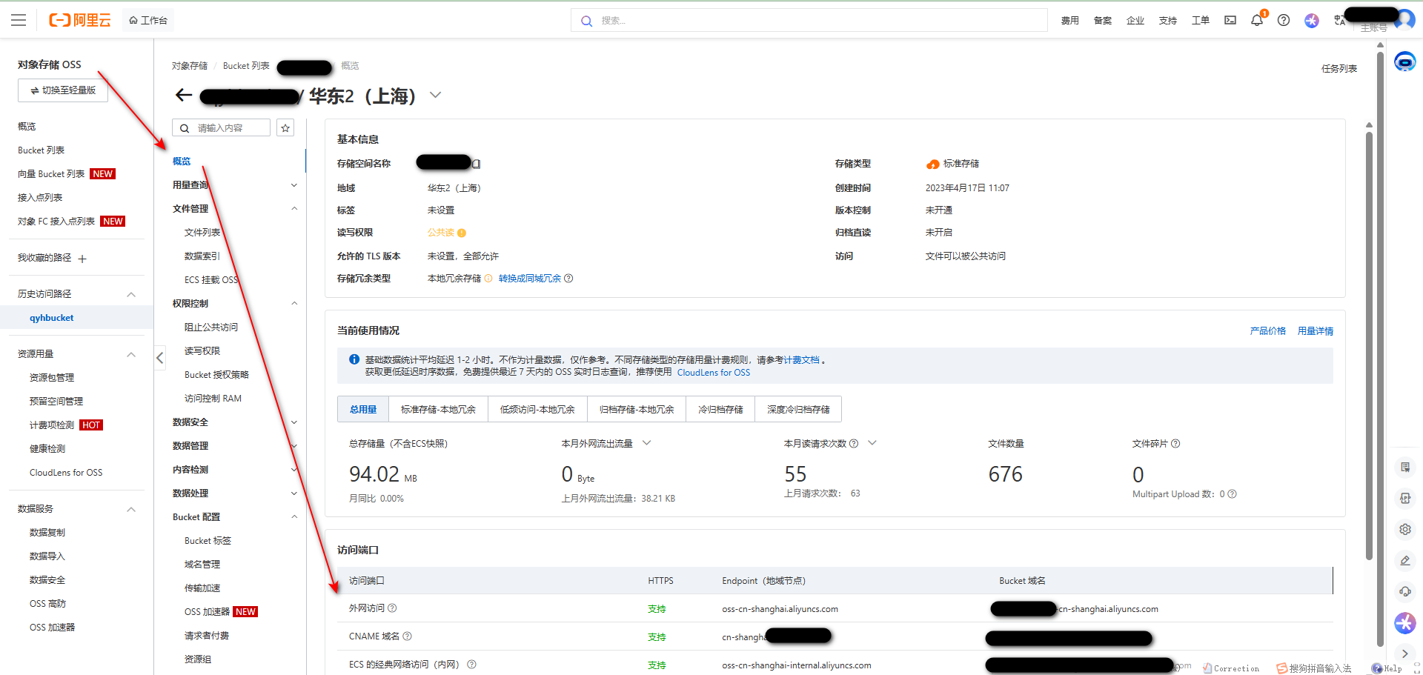Viewport: 1423px width, 675px height.
Task: Open the settings gear in right sidebar
Action: 1405,529
